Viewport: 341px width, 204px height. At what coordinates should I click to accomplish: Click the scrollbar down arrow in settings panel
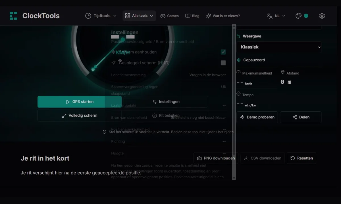(234, 178)
